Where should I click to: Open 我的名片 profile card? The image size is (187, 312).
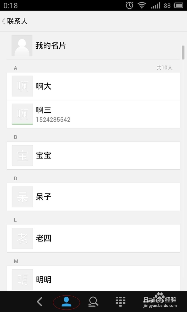pyautogui.click(x=93, y=46)
